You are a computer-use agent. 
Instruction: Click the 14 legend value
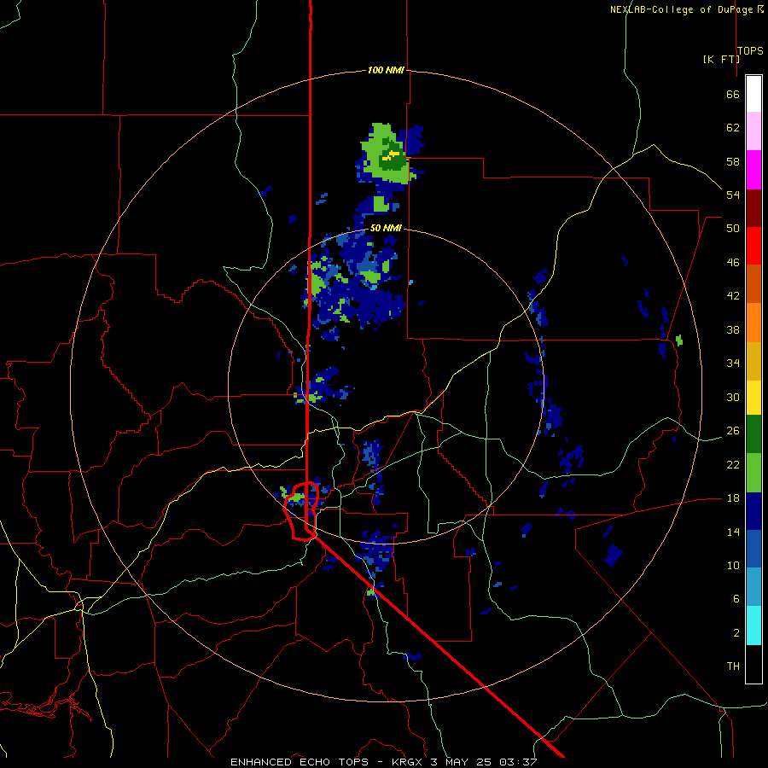733,532
